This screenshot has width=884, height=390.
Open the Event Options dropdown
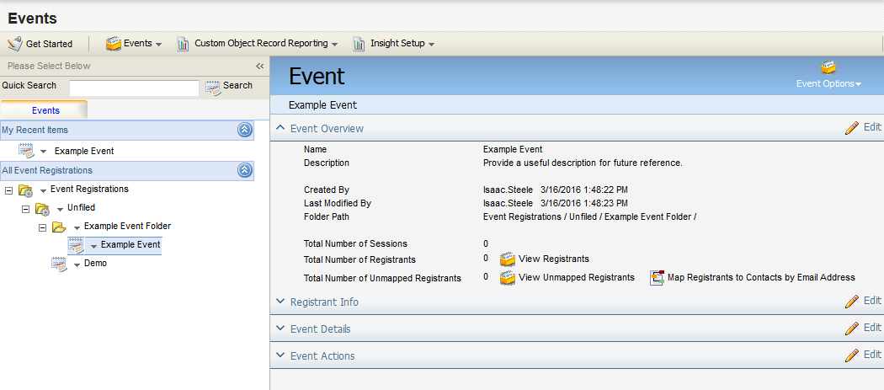[828, 83]
